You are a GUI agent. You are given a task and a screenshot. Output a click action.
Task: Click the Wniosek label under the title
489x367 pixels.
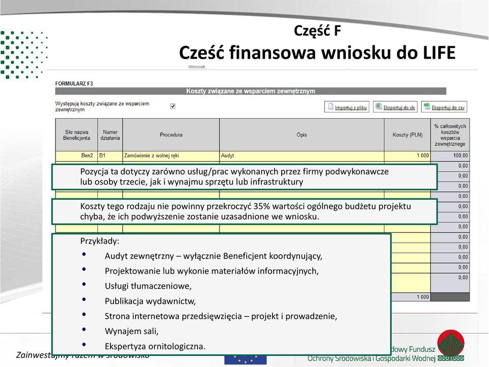pyautogui.click(x=197, y=67)
